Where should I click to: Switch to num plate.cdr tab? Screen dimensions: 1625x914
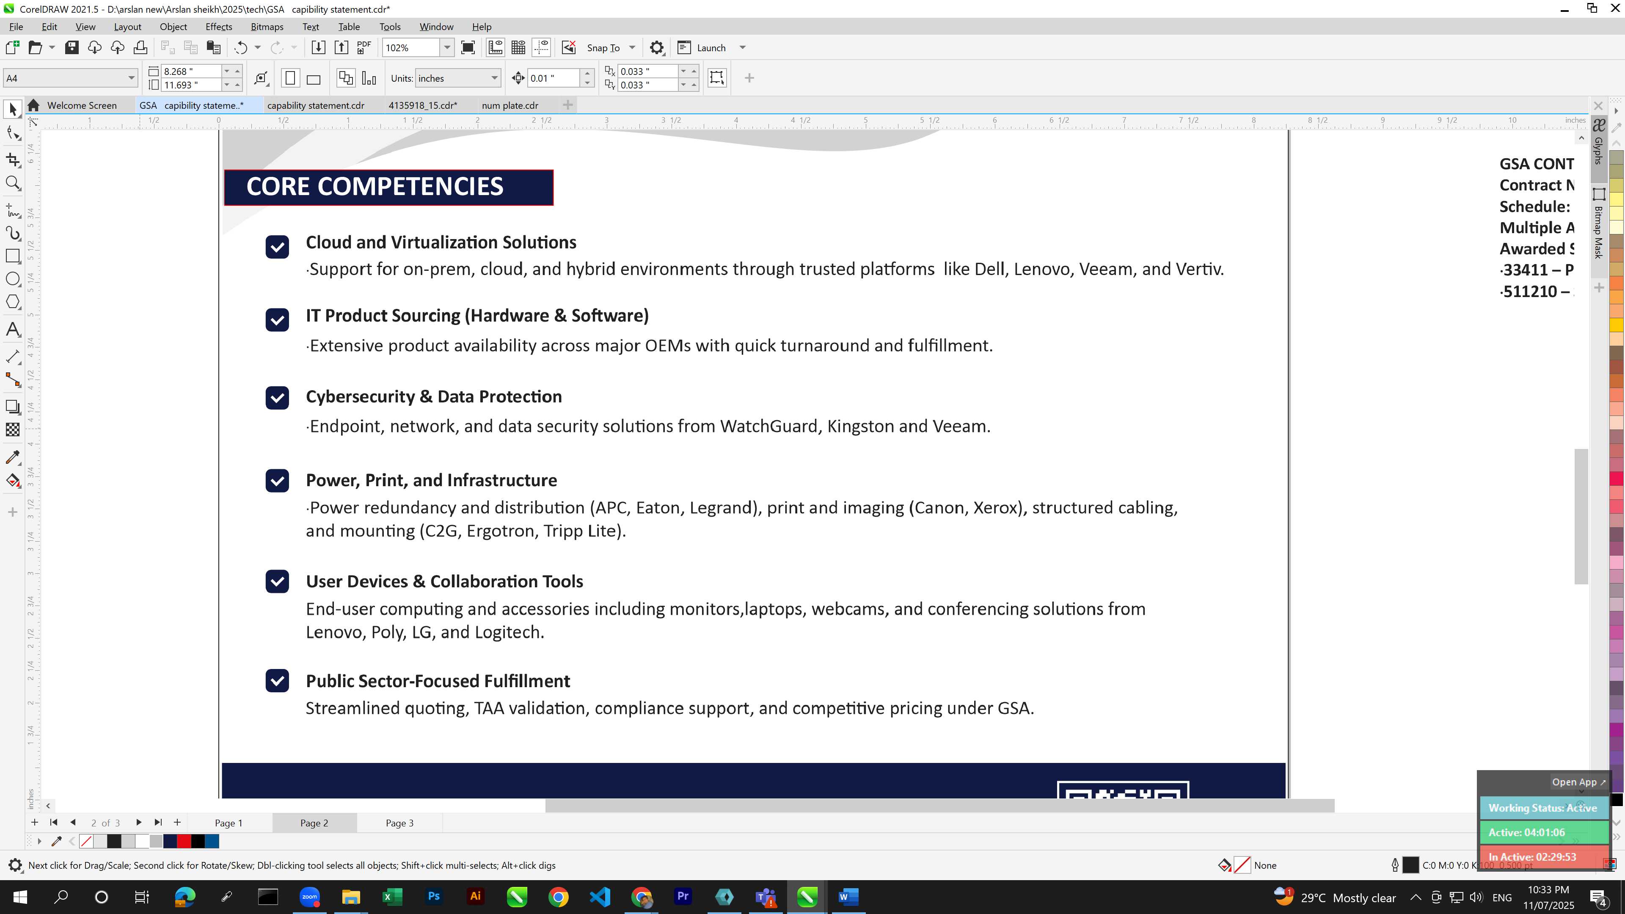[510, 105]
